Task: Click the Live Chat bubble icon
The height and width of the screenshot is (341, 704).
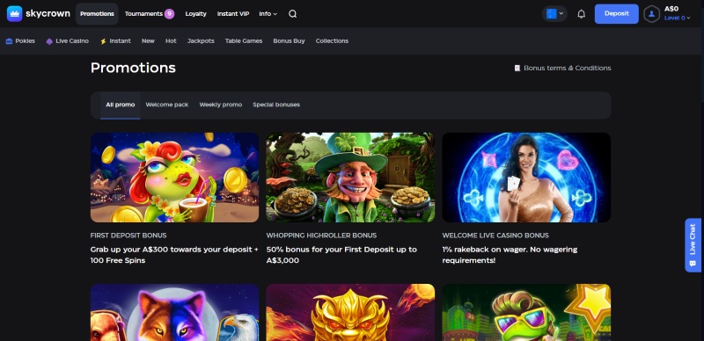Action: tap(692, 263)
